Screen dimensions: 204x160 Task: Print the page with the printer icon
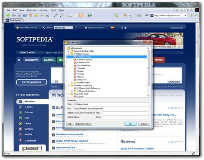click(47, 15)
